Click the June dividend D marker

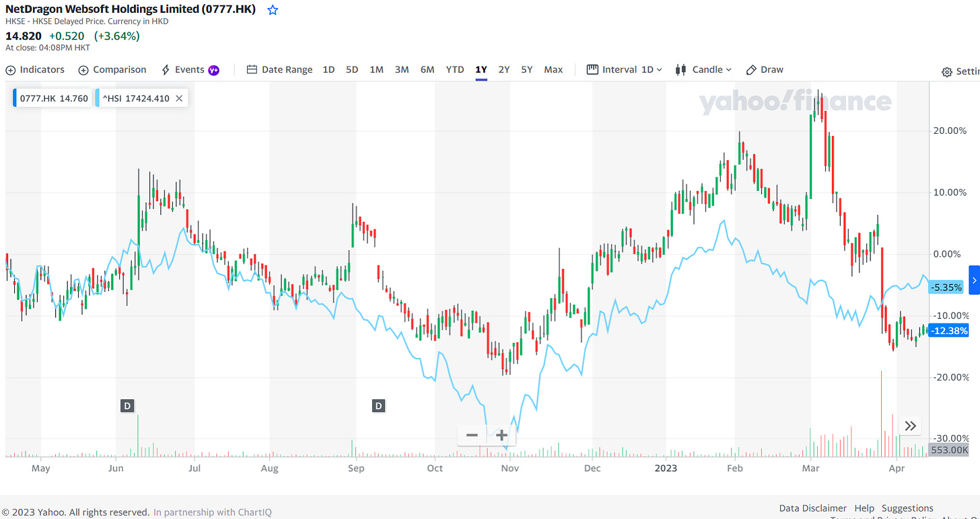[x=127, y=405]
